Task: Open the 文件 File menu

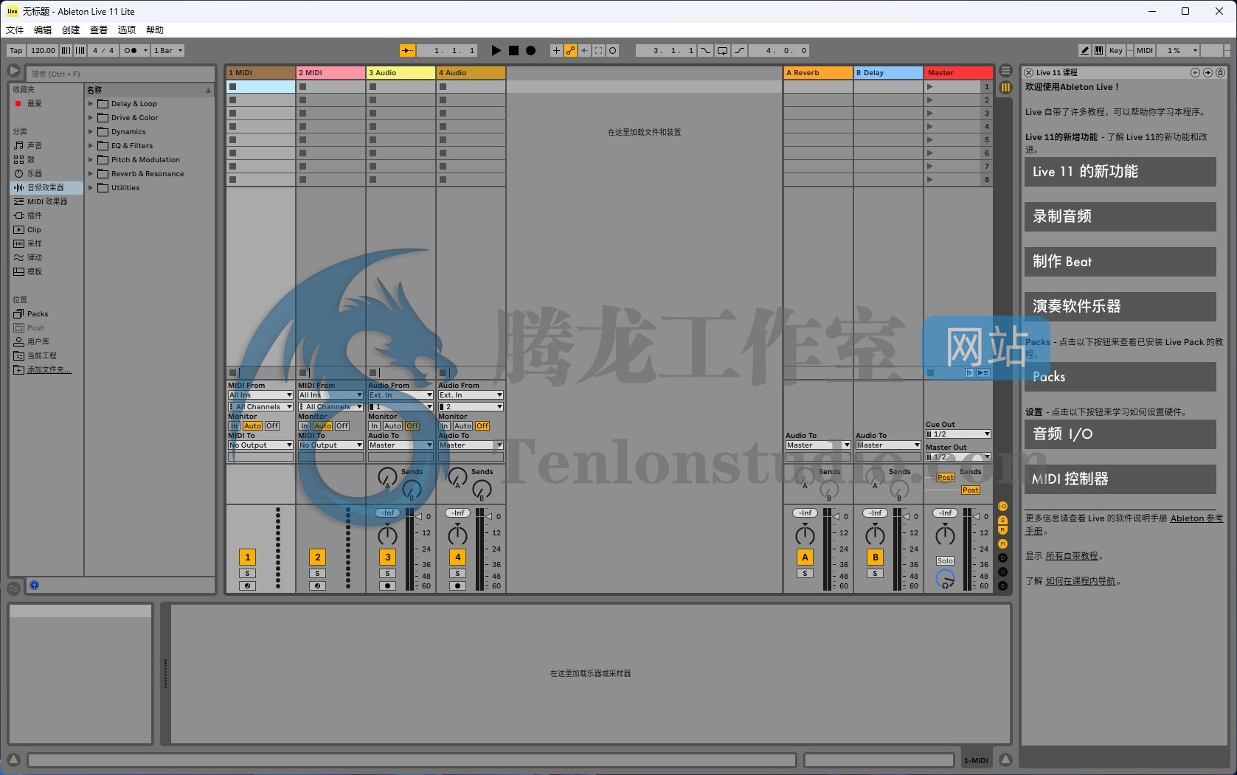Action: (15, 30)
